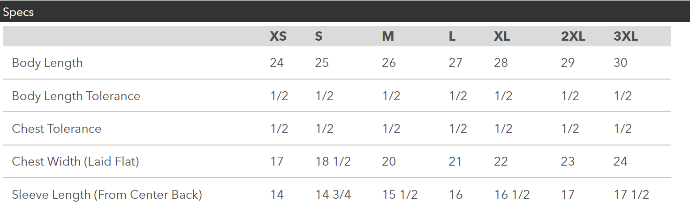The width and height of the screenshot is (690, 218).
Task: Click the 17 1/2 sleeve length value
Action: [x=631, y=195]
